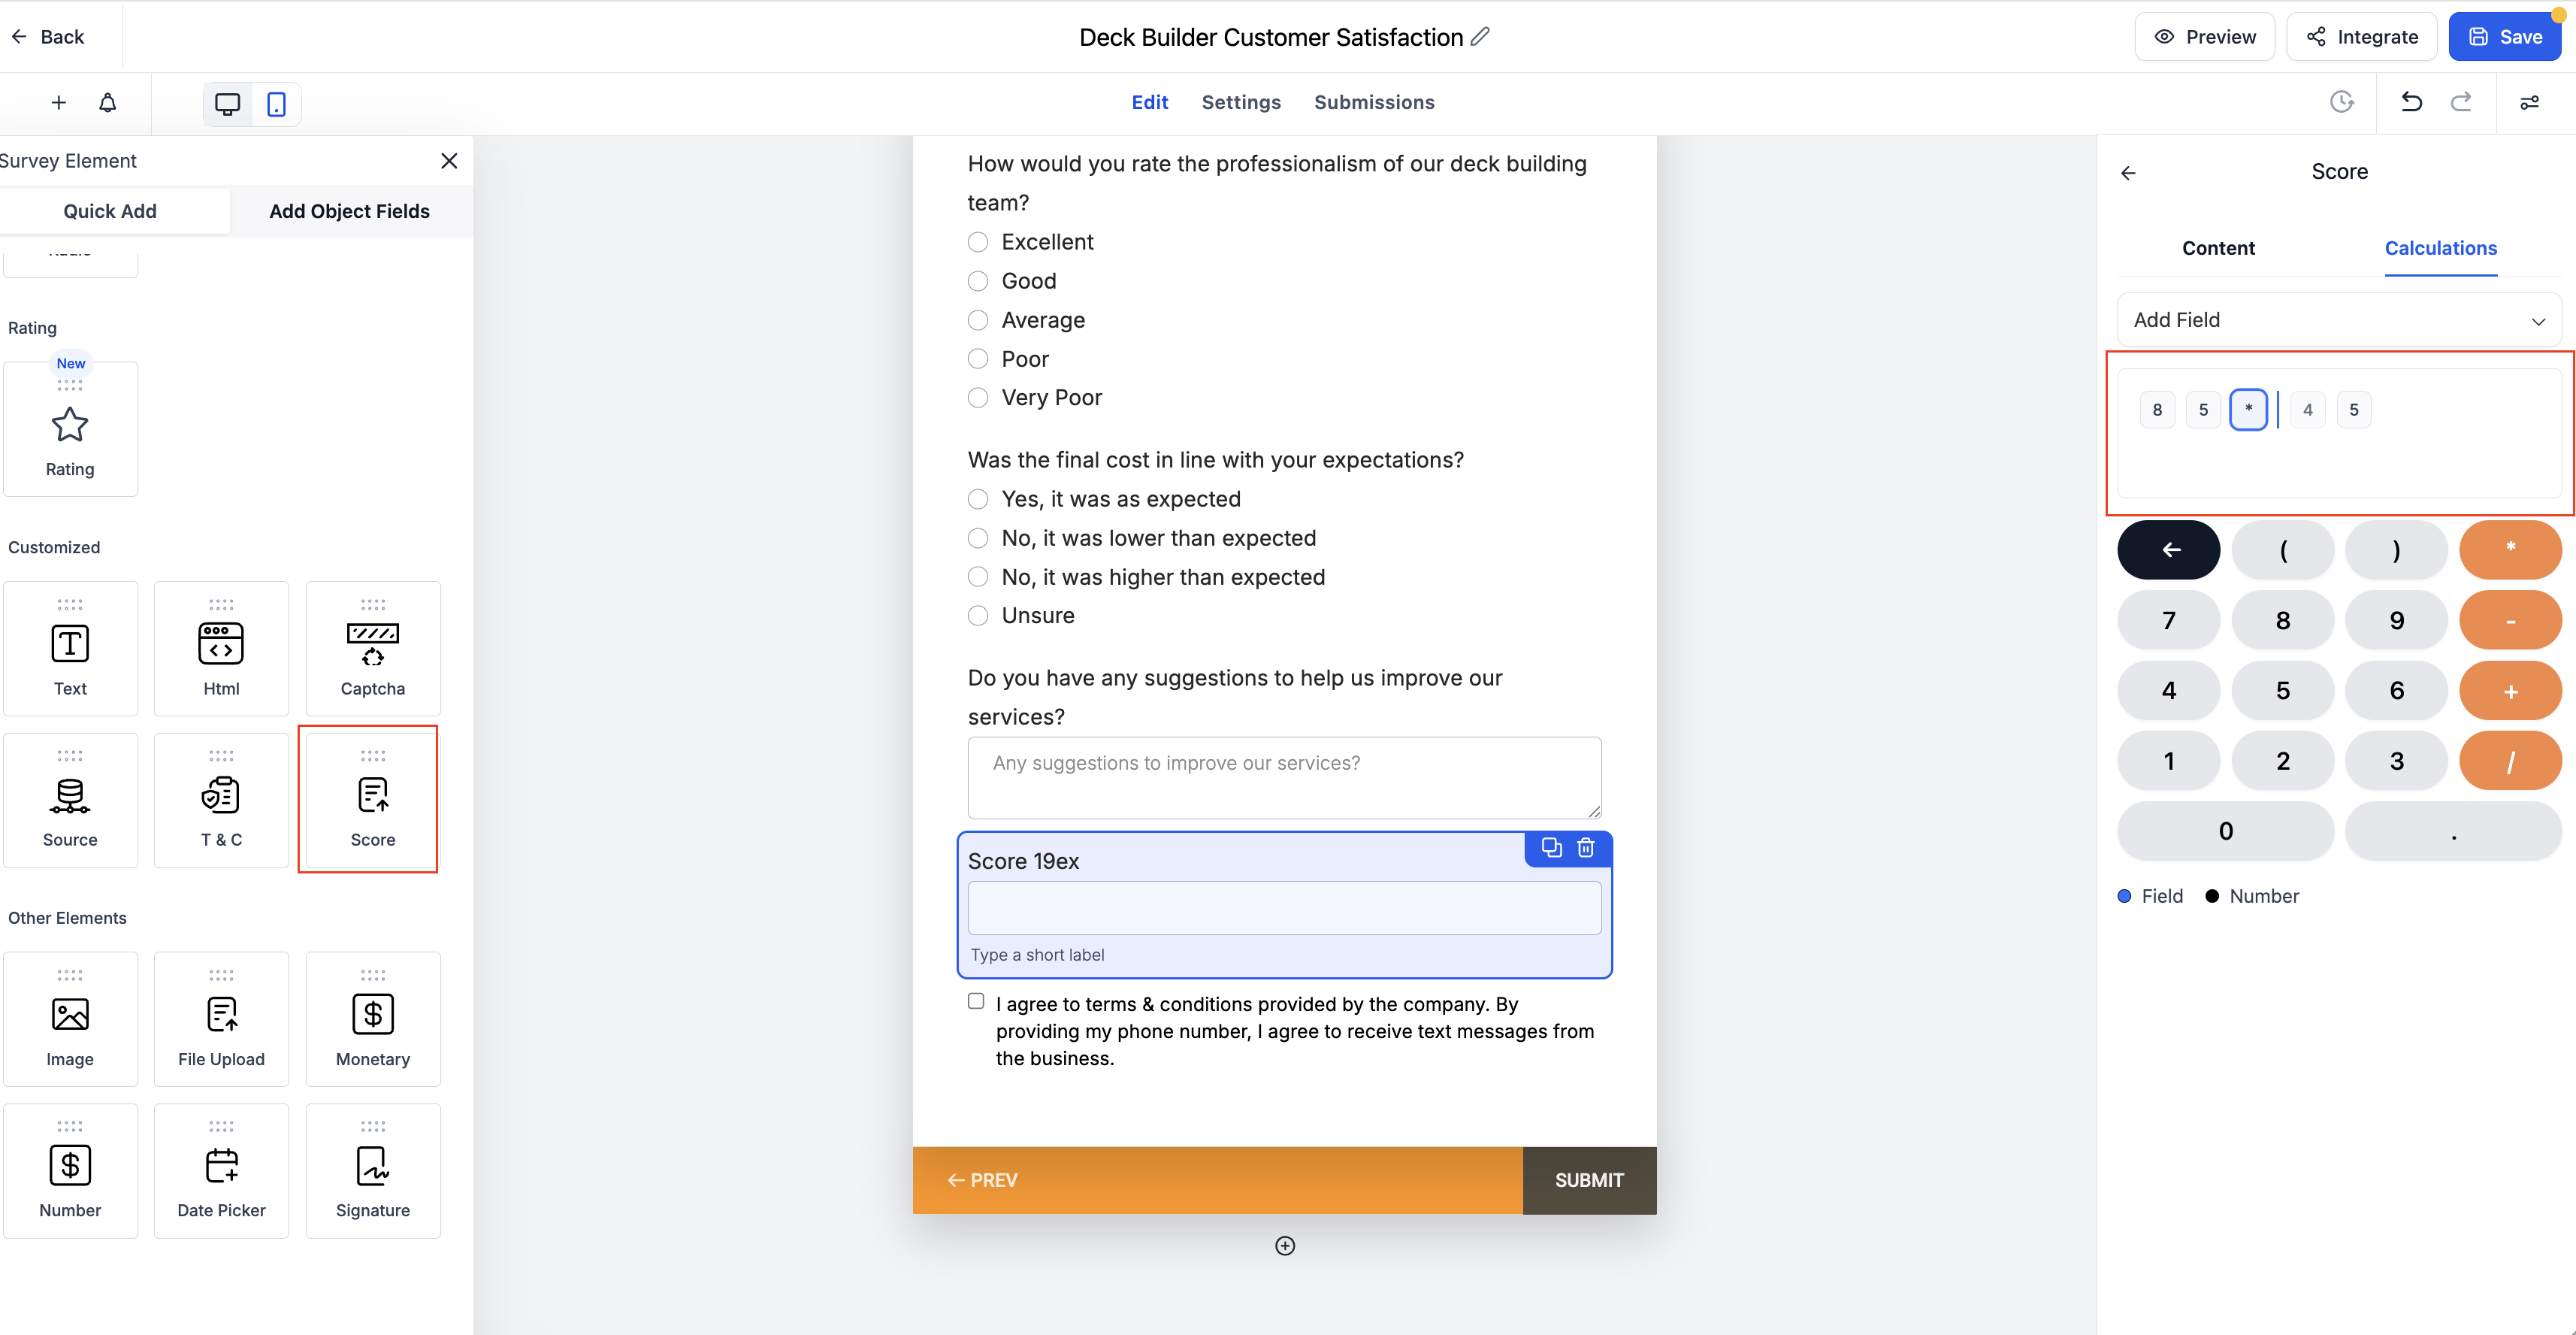Open the notification bell icon
This screenshot has height=1335, width=2576.
coord(108,103)
